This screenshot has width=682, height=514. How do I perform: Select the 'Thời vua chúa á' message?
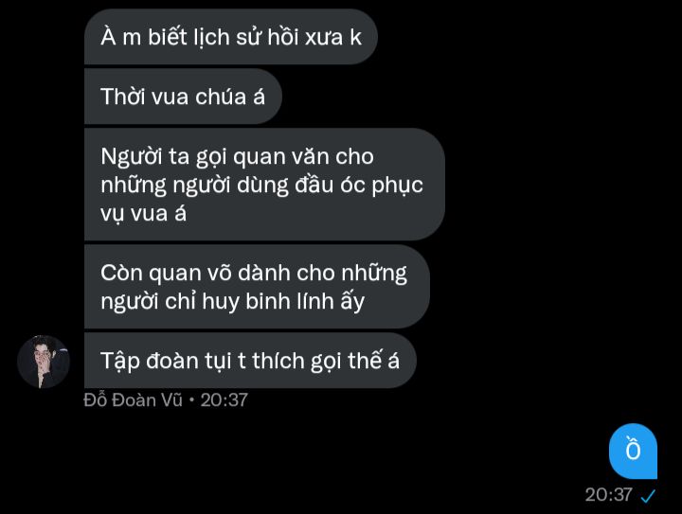click(183, 97)
